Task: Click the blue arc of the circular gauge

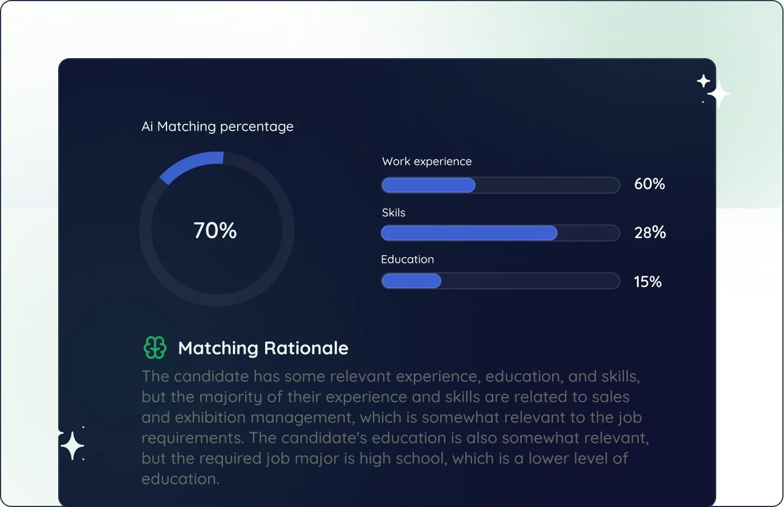Action: point(191,164)
